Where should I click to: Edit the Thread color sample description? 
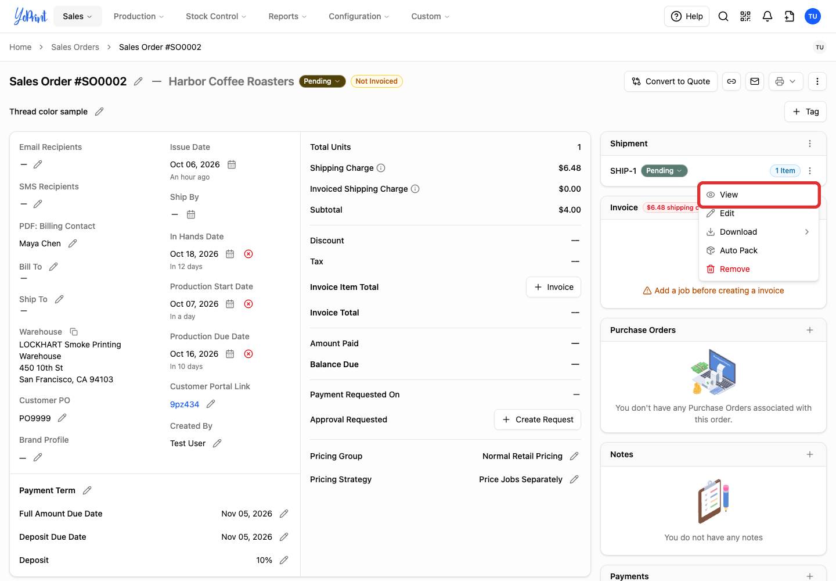pyautogui.click(x=99, y=112)
